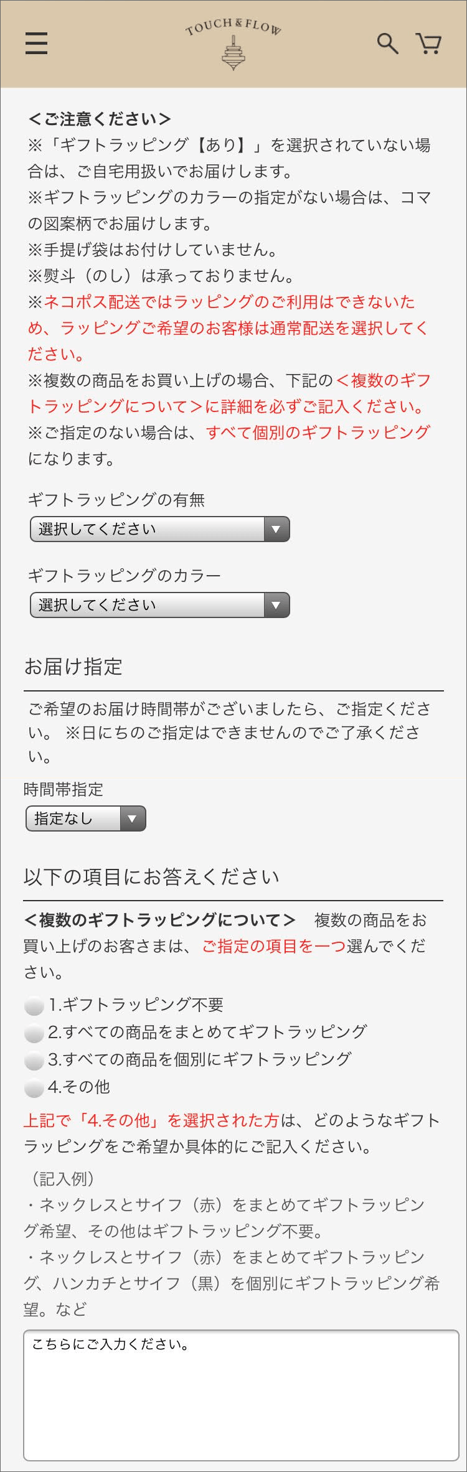Click the こちらにご入力ください text area
This screenshot has height=1472, width=467.
(x=241, y=1395)
